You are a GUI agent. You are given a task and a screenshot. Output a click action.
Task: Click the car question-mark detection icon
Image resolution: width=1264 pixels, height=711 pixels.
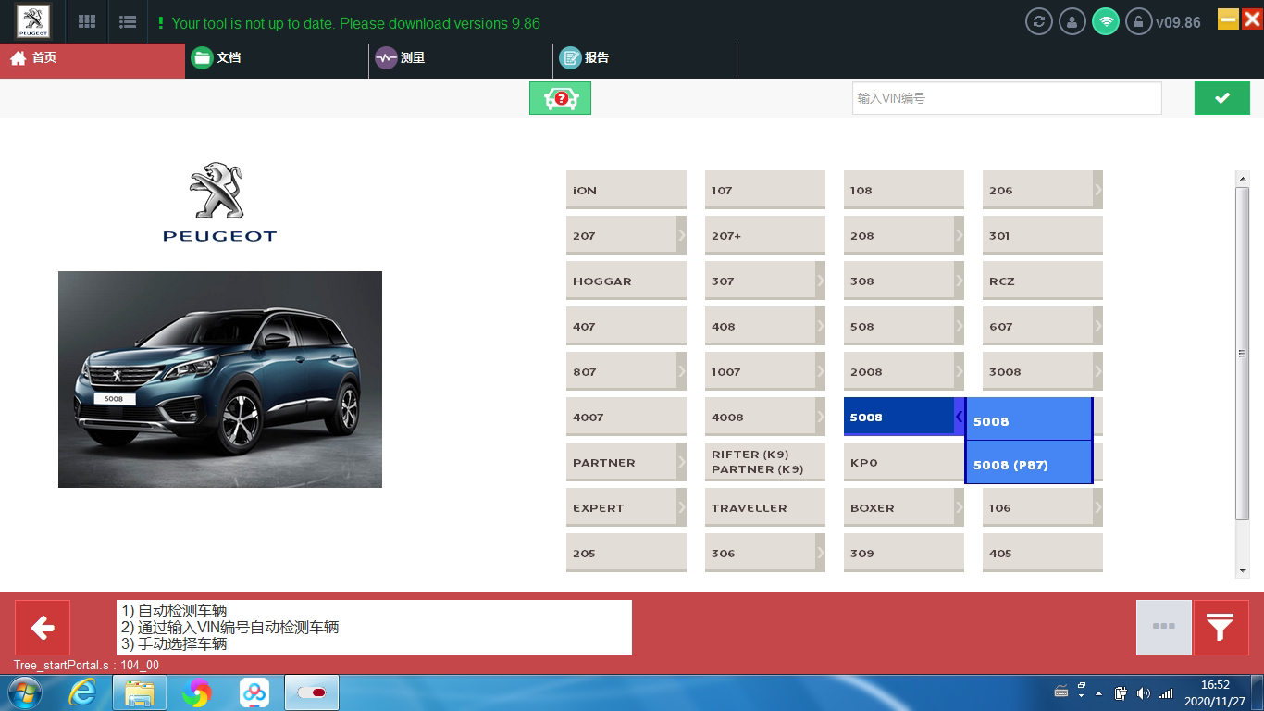(560, 98)
